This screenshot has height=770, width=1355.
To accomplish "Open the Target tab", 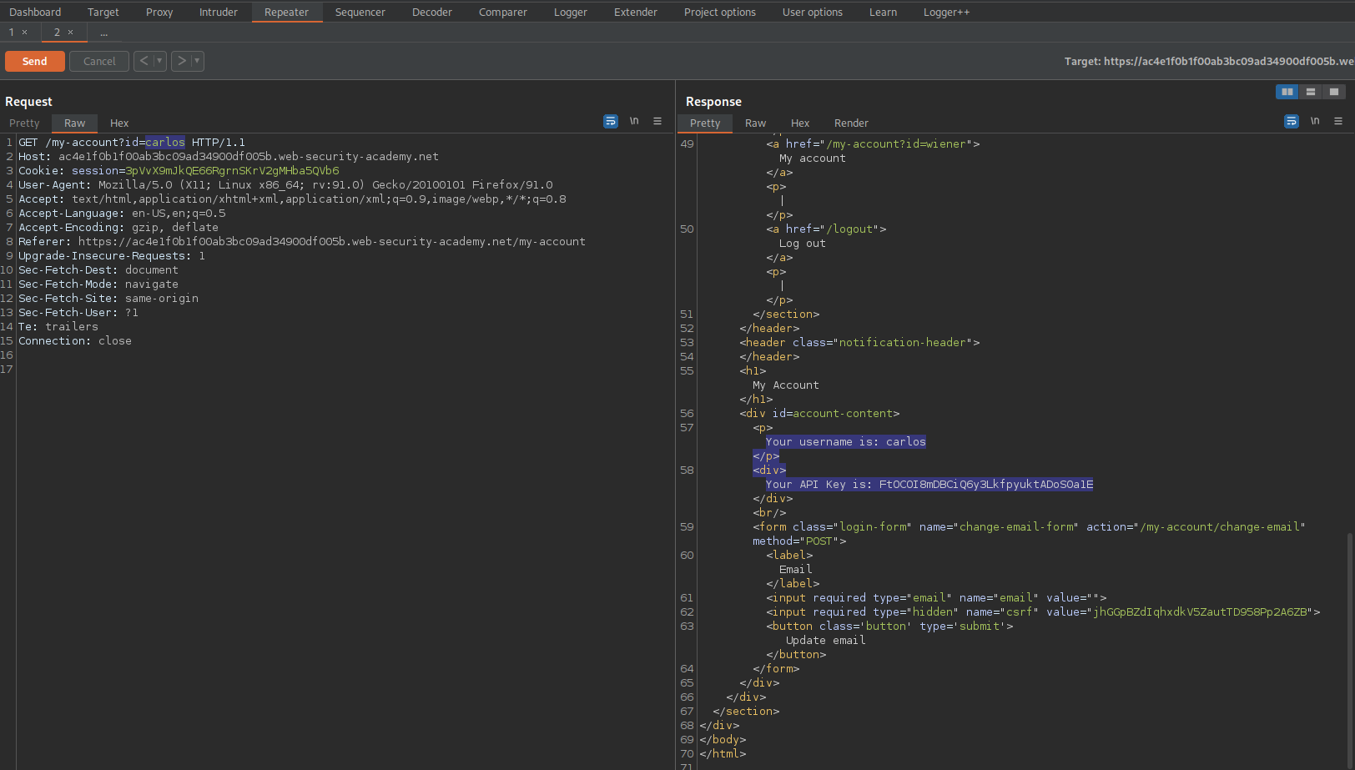I will coord(103,12).
